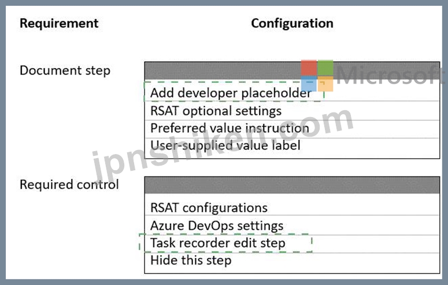Click the Microsoft logo squares

(317, 76)
